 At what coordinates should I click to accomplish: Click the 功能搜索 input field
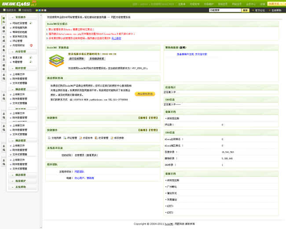coord(225,10)
